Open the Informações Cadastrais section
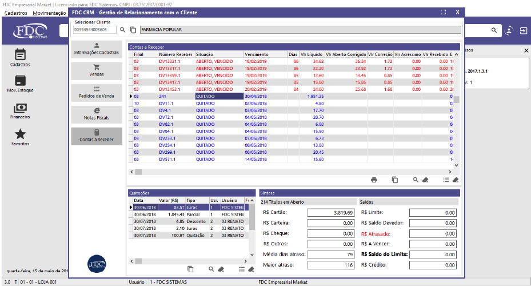 pos(97,49)
